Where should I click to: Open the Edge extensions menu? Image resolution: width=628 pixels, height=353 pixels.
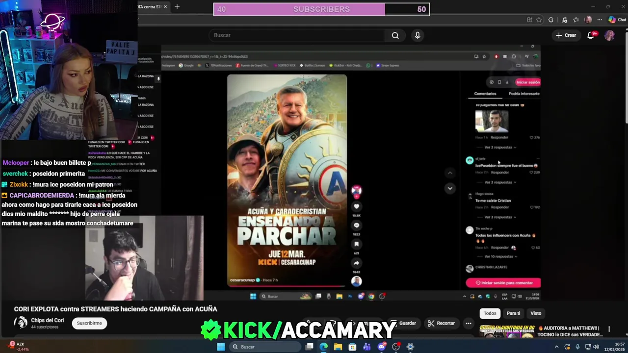pyautogui.click(x=551, y=20)
